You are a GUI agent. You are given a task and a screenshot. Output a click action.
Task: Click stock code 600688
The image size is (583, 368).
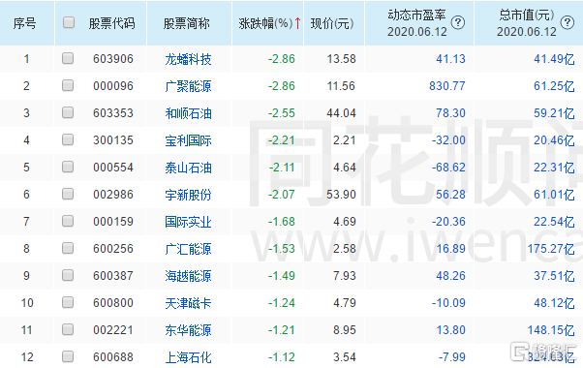point(113,357)
